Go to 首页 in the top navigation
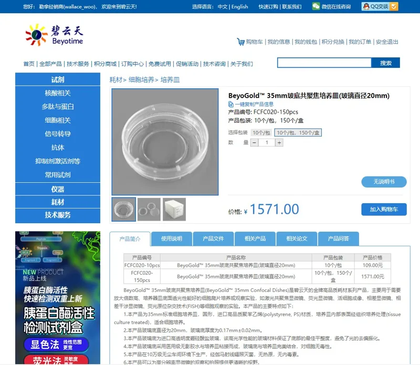Image resolution: width=420 pixels, height=365 pixels. coord(29,64)
